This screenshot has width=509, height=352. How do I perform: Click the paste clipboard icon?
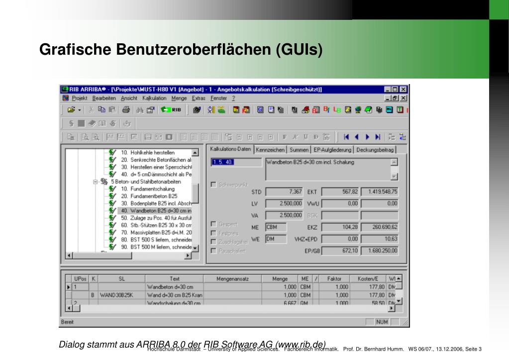(112, 110)
